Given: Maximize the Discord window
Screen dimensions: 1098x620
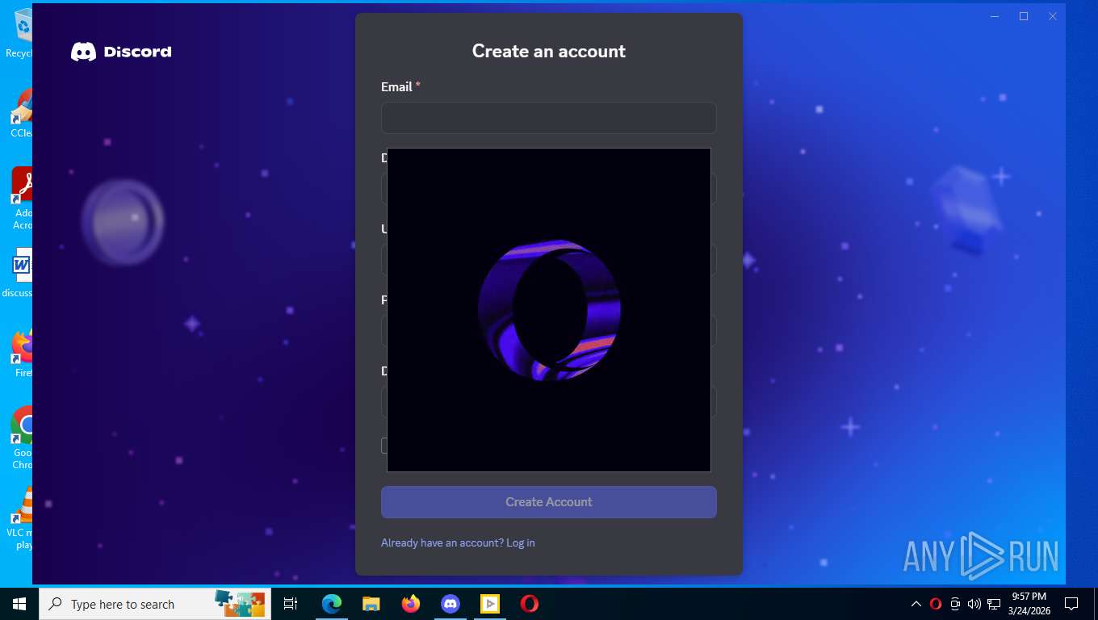Looking at the screenshot, I should click(1024, 16).
